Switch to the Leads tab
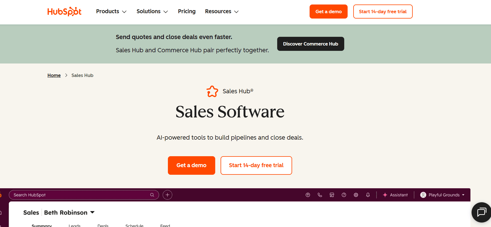491x227 pixels. click(x=75, y=225)
